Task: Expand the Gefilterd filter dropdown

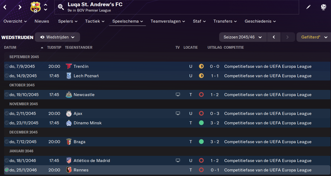Action: 314,37
